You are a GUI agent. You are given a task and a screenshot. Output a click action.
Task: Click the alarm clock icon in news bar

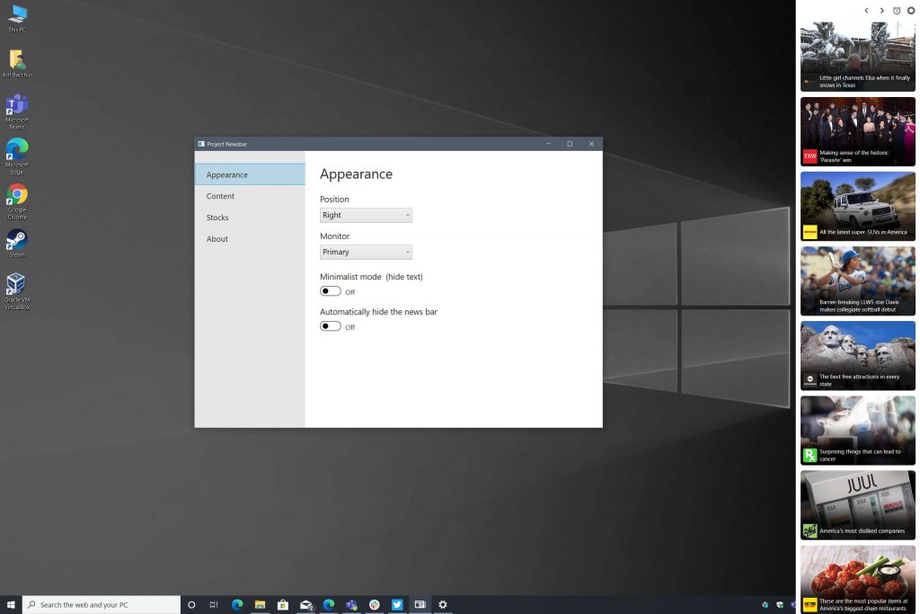pyautogui.click(x=897, y=11)
